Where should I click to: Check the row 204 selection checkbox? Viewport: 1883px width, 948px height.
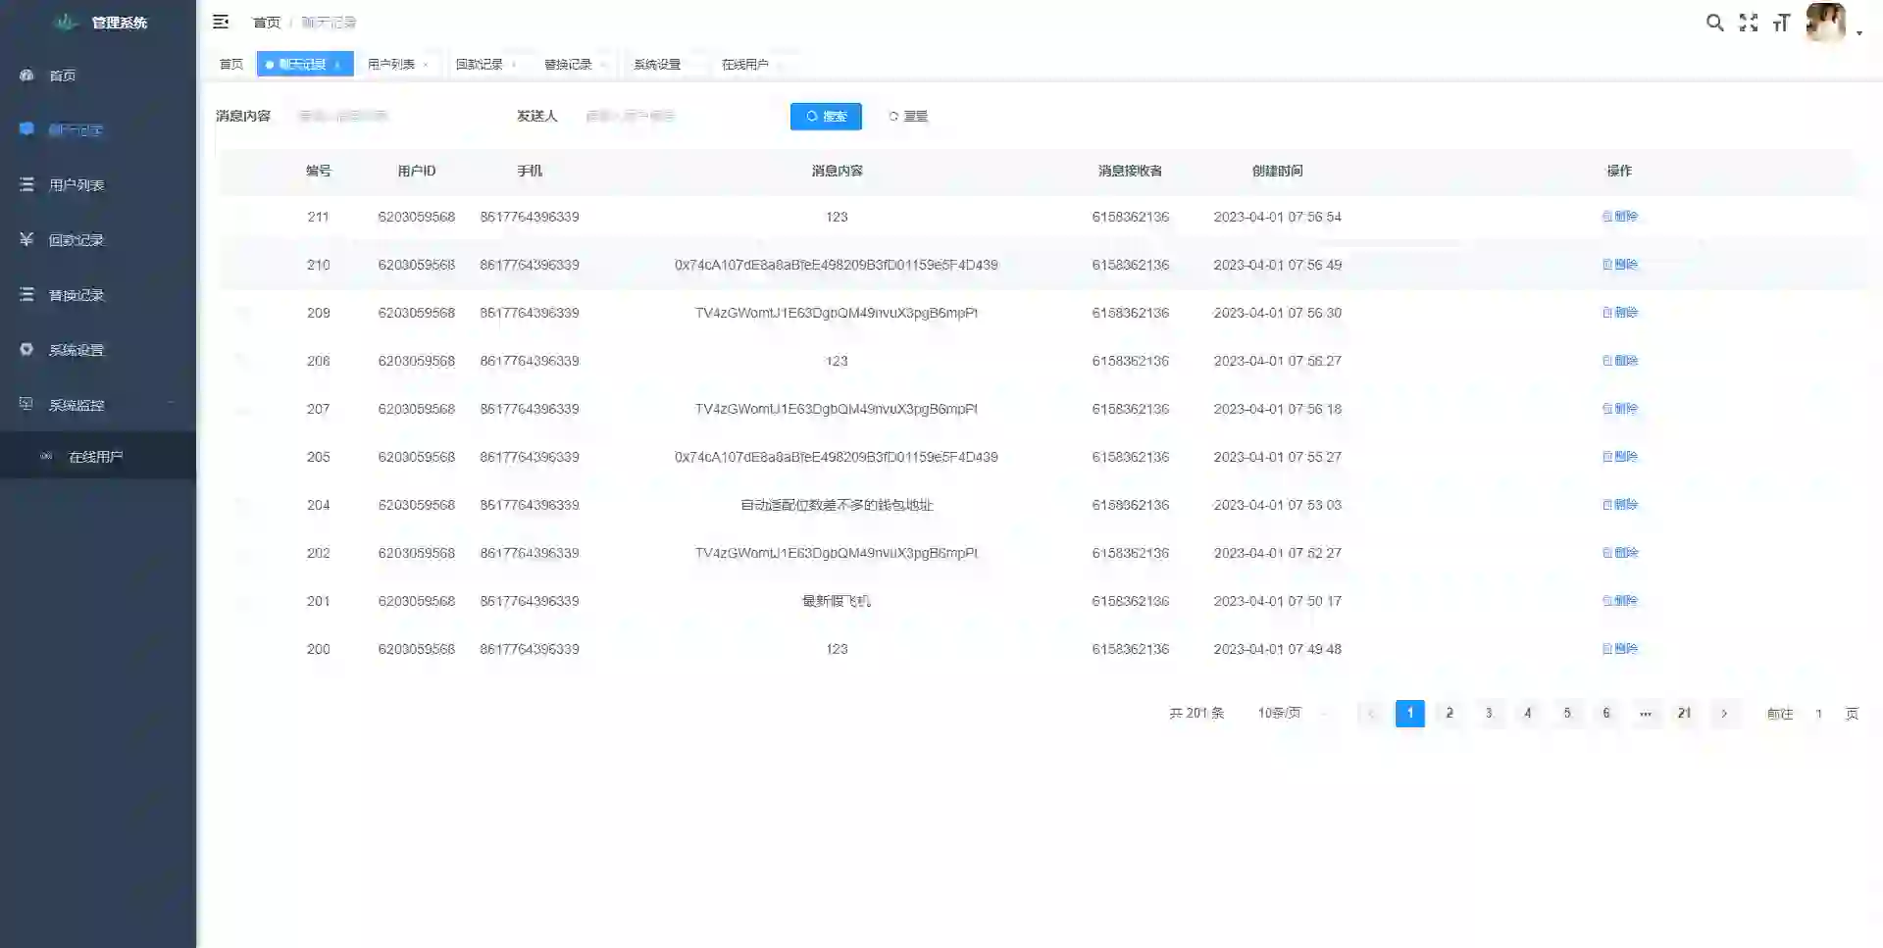coord(243,505)
